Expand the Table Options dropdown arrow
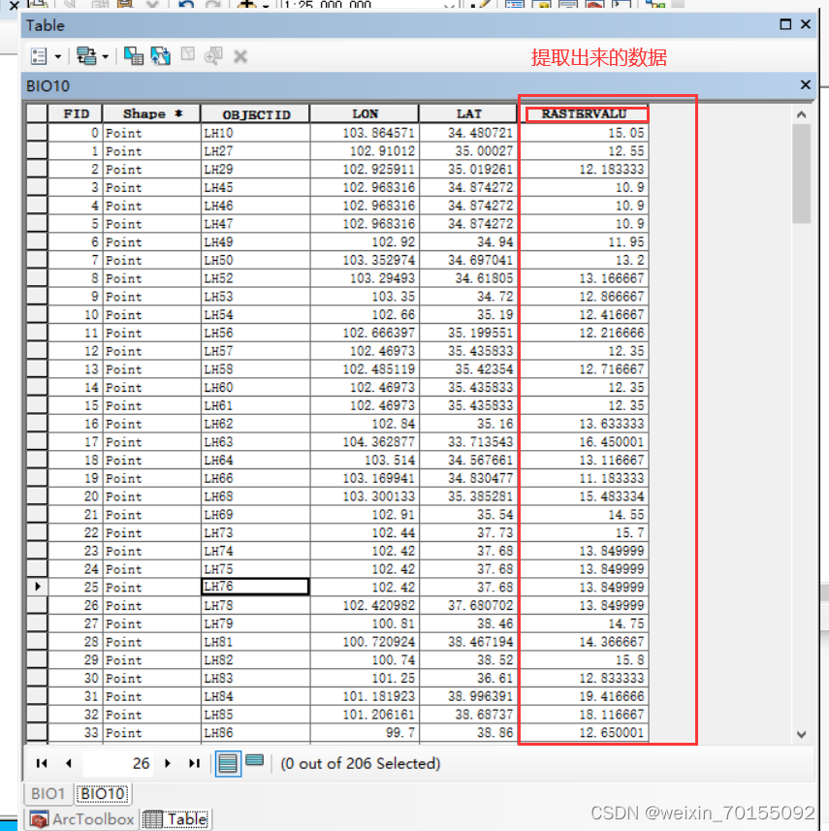This screenshot has height=831, width=829. [58, 55]
